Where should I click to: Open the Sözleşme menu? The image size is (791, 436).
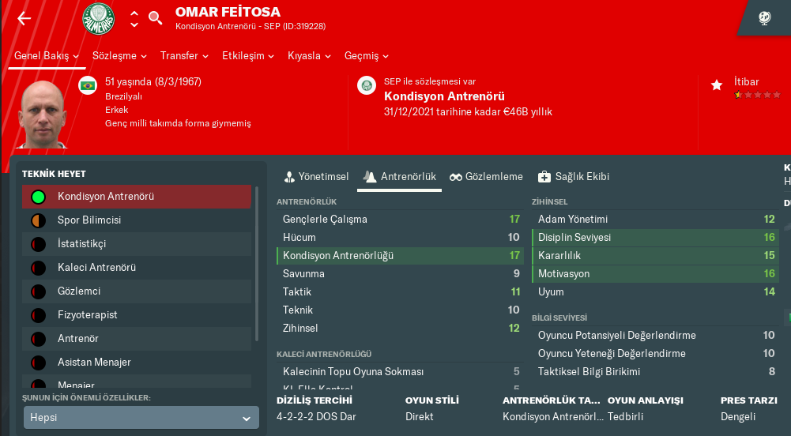[x=119, y=56]
